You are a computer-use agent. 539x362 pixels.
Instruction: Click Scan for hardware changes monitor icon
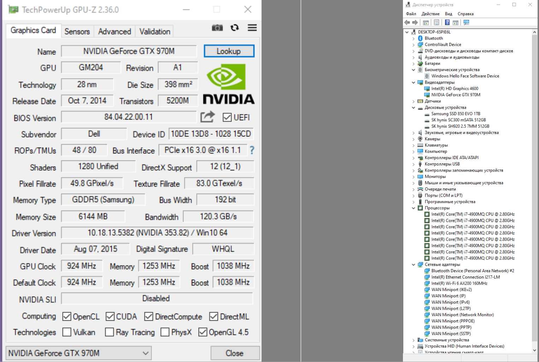pos(466,22)
